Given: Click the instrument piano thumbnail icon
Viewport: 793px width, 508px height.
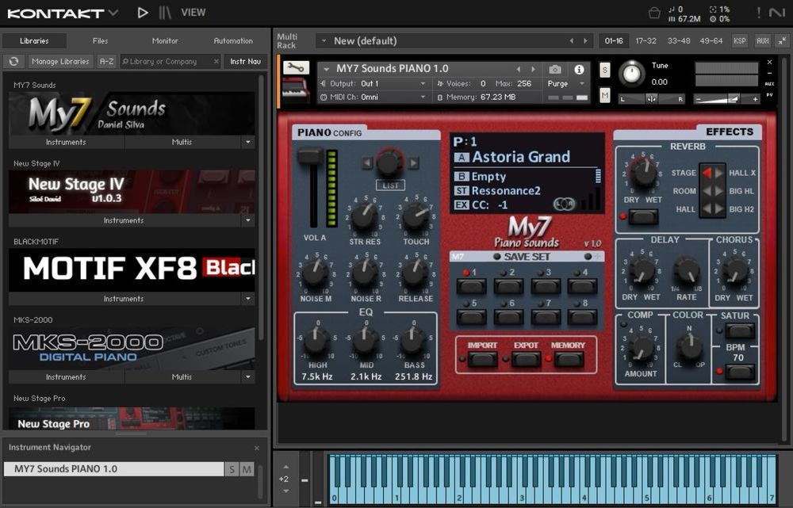Looking at the screenshot, I should pos(296,90).
